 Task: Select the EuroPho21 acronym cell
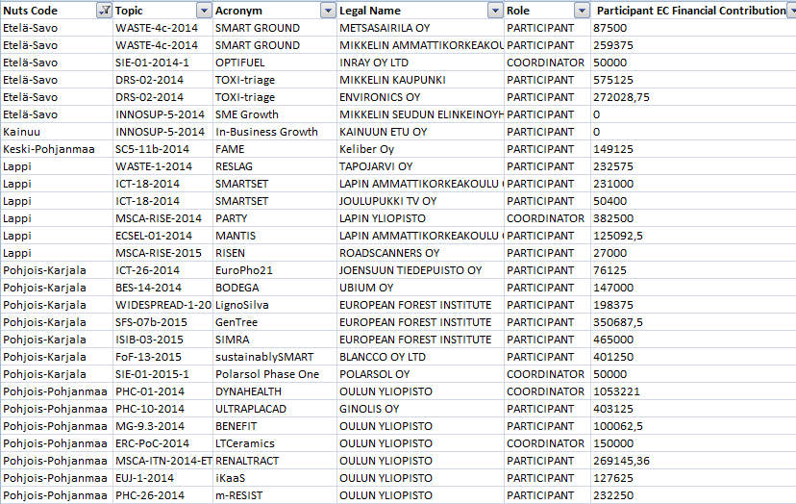(x=275, y=269)
